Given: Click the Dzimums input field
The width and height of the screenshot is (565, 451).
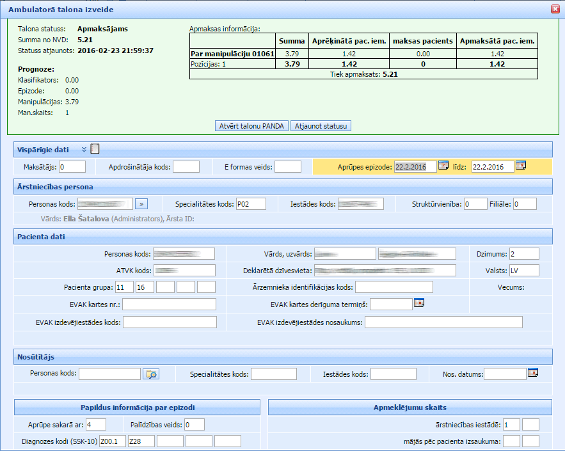Looking at the screenshot, I should 524,253.
